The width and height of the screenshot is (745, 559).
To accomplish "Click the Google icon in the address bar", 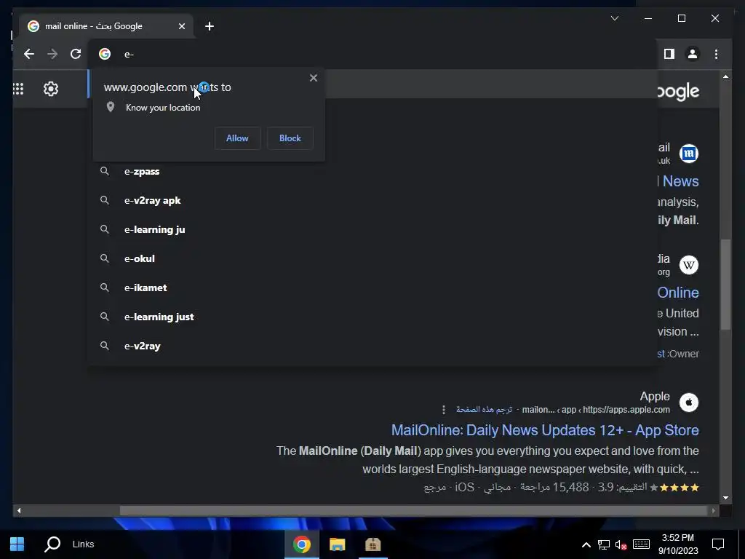I will coord(105,54).
